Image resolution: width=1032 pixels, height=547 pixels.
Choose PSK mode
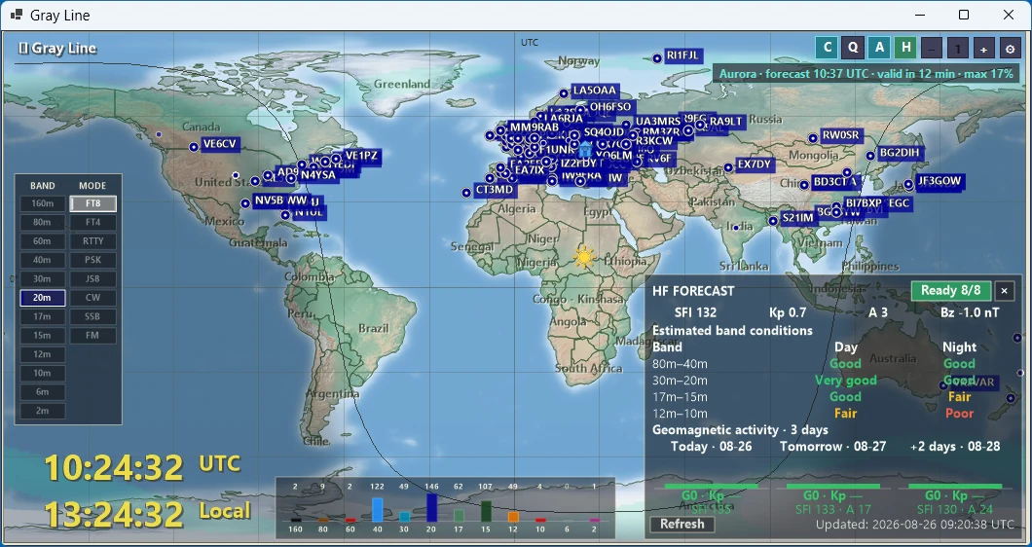click(x=92, y=260)
